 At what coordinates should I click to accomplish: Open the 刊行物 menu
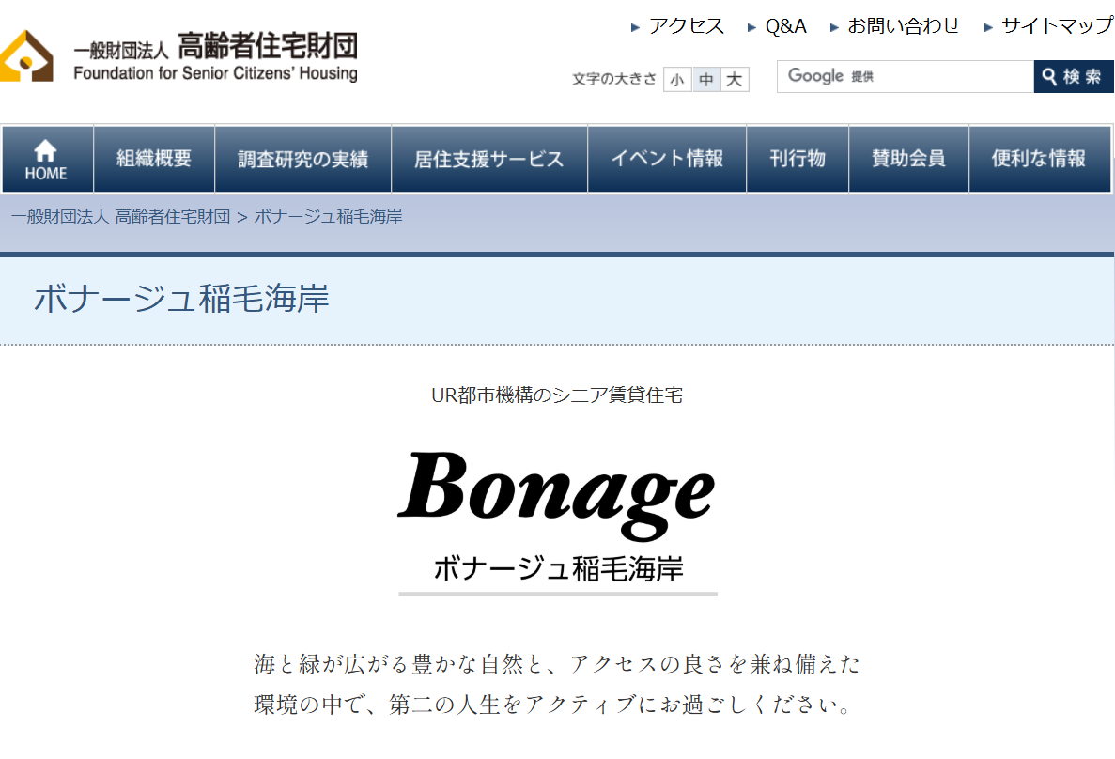pyautogui.click(x=798, y=160)
